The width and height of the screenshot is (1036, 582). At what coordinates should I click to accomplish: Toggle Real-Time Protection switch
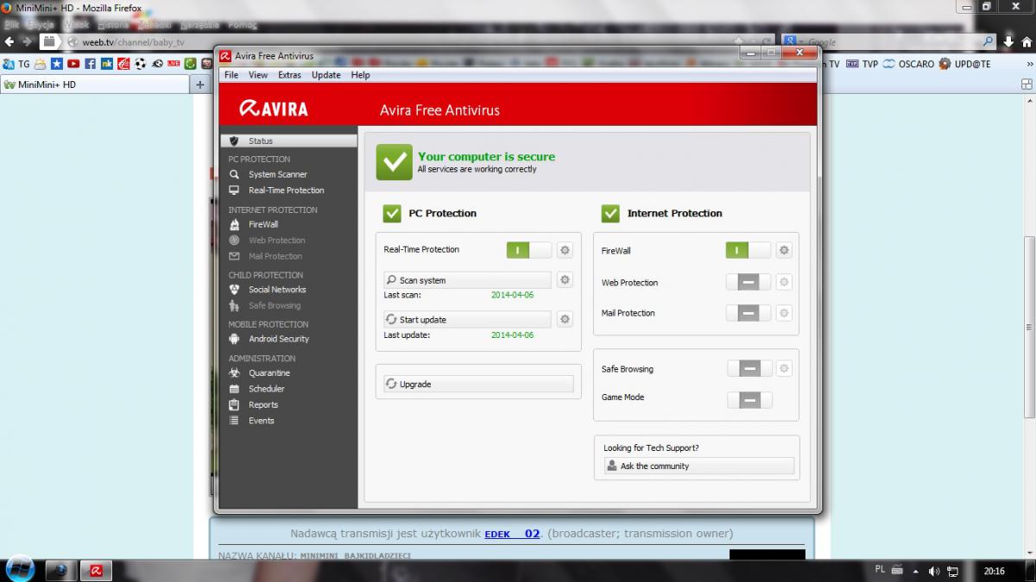[x=528, y=250]
